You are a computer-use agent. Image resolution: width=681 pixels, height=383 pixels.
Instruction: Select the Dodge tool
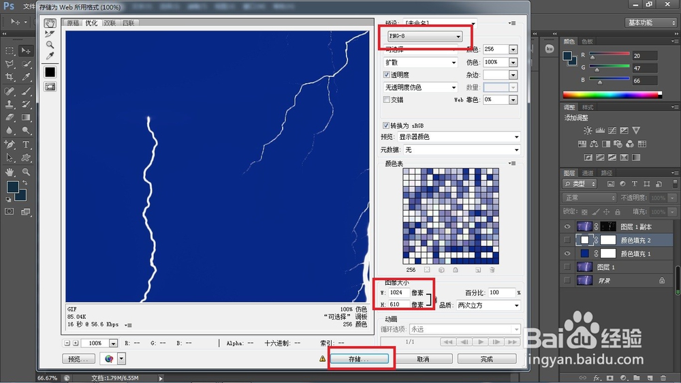[26, 130]
